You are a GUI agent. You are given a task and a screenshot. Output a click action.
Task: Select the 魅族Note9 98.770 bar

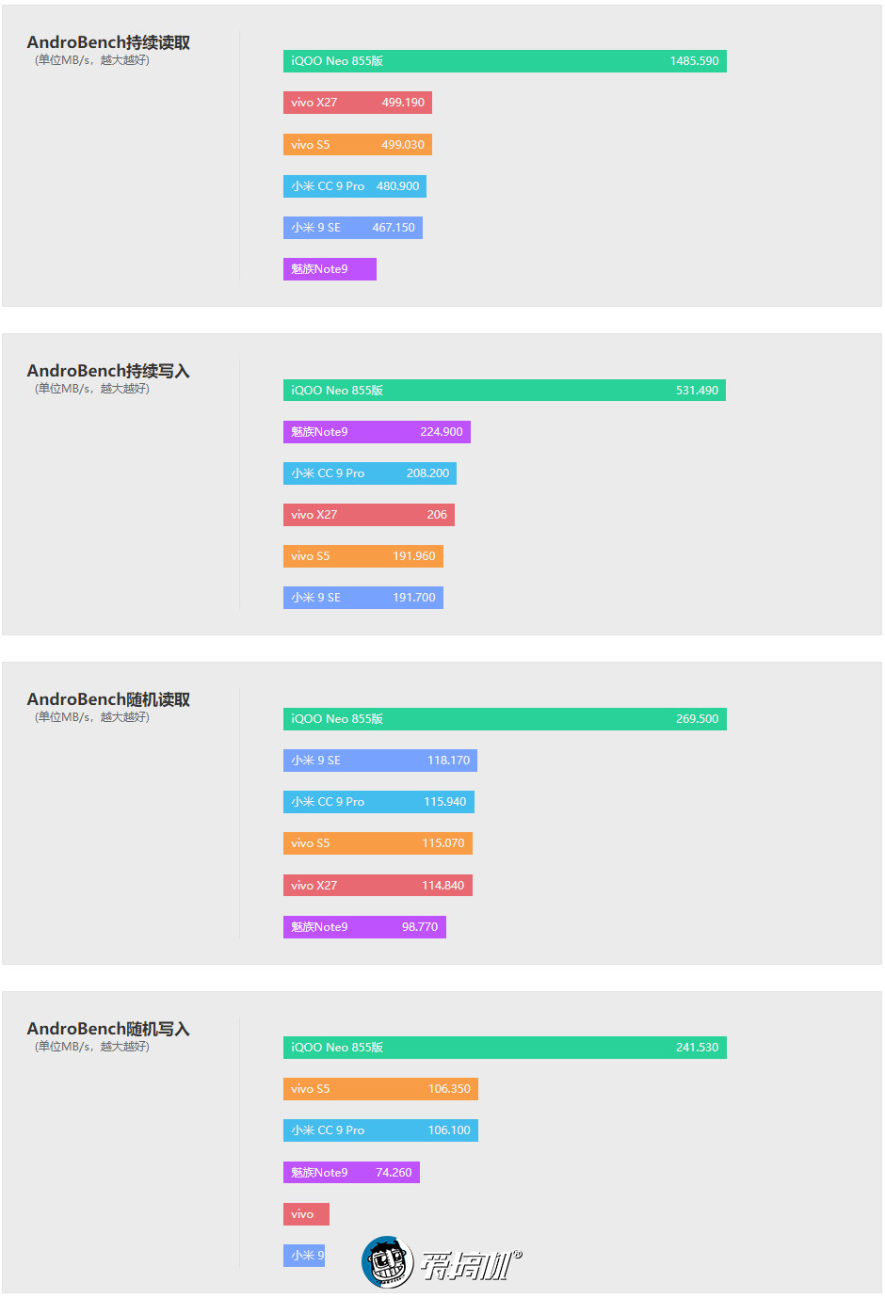pos(364,927)
